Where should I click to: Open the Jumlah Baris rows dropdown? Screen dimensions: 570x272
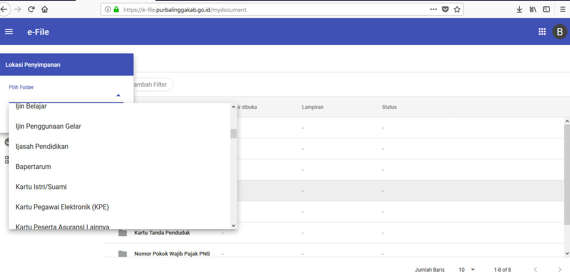coord(467,269)
